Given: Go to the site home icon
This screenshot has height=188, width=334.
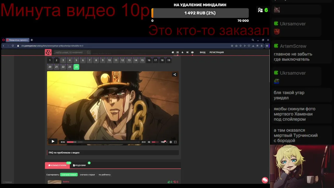Looking at the screenshot, I should 172,52.
